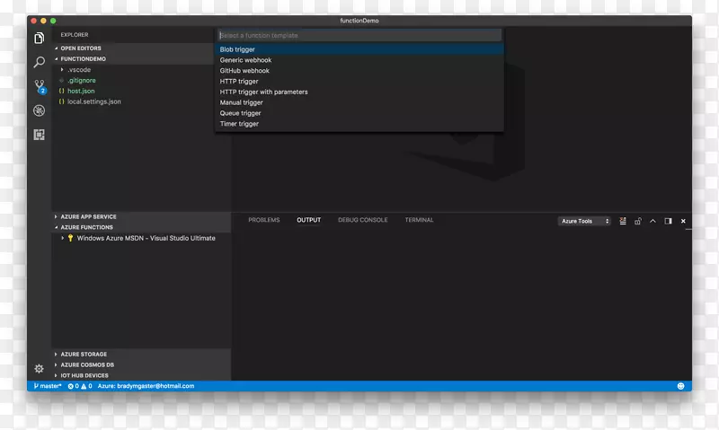Select Queue trigger template
719x430 pixels.
point(359,113)
